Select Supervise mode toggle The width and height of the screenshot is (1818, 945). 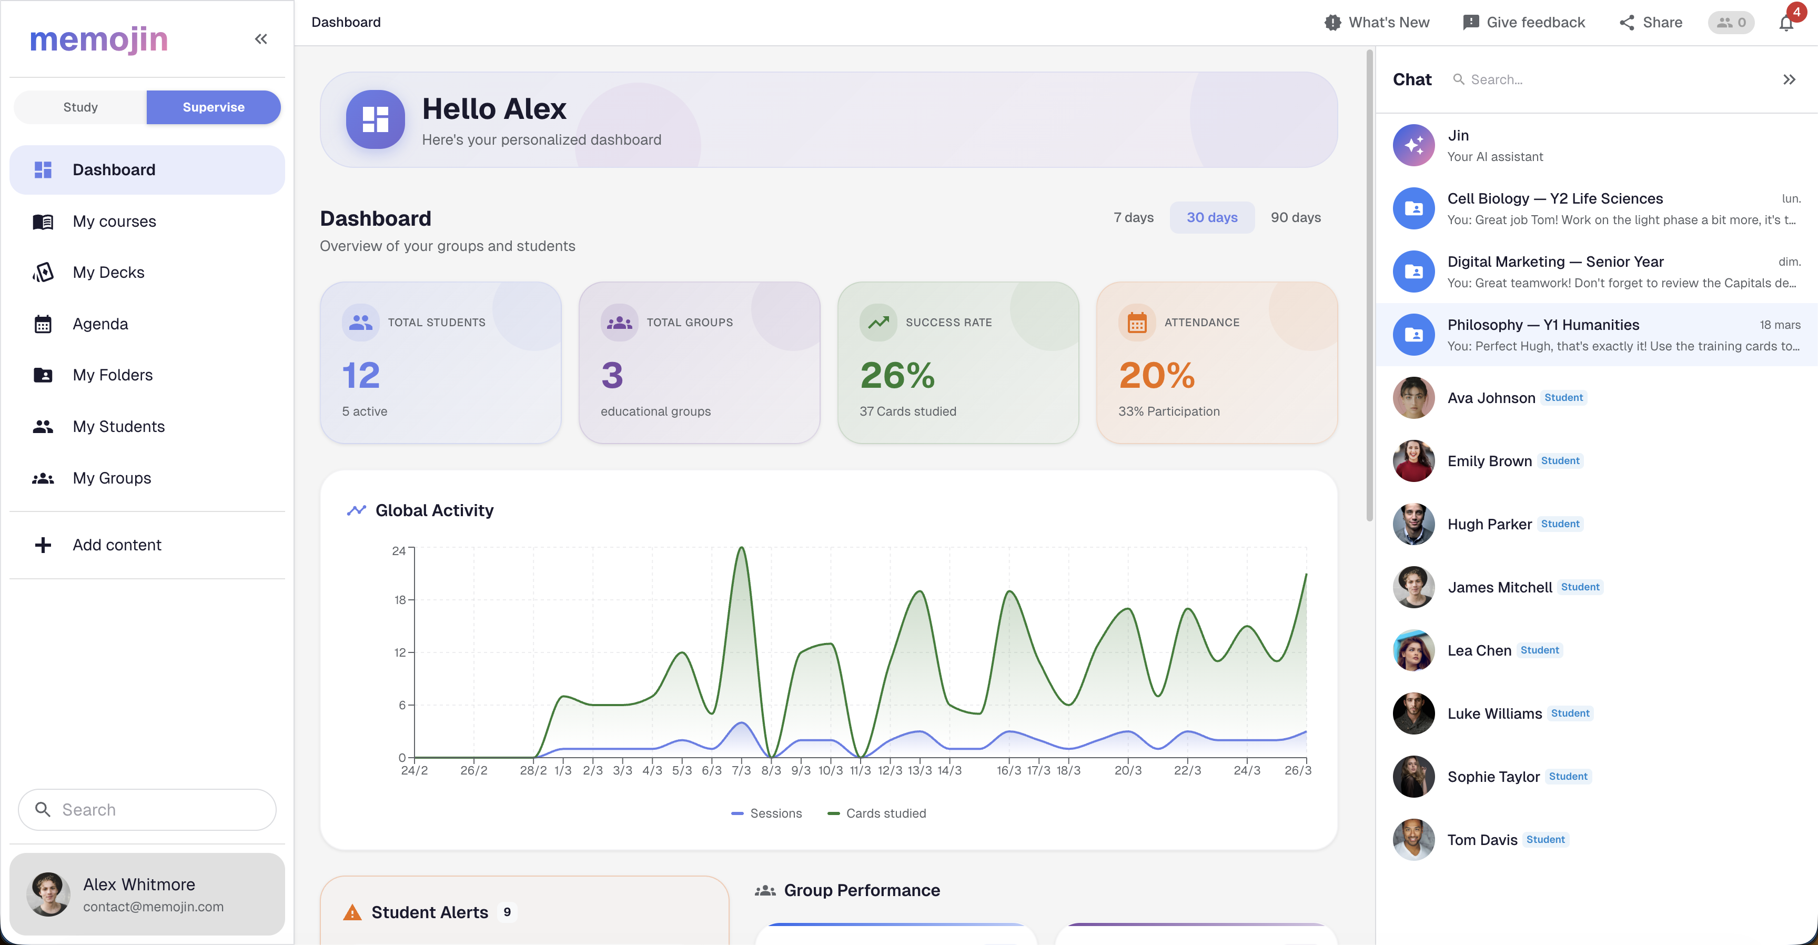coord(213,107)
